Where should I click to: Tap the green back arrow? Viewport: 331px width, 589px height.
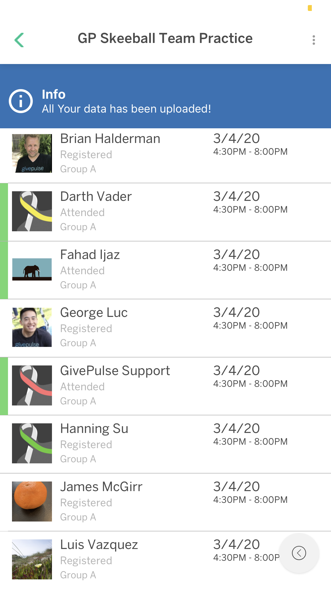19,40
